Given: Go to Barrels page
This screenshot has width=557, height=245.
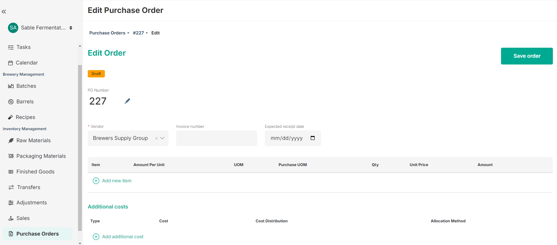Looking at the screenshot, I should click(x=25, y=102).
